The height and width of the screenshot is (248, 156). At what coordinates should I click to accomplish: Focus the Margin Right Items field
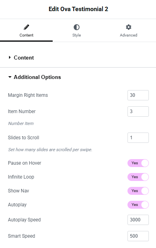(x=138, y=95)
